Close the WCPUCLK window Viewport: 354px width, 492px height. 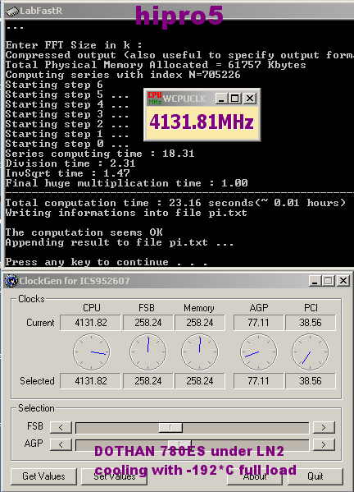(250, 99)
